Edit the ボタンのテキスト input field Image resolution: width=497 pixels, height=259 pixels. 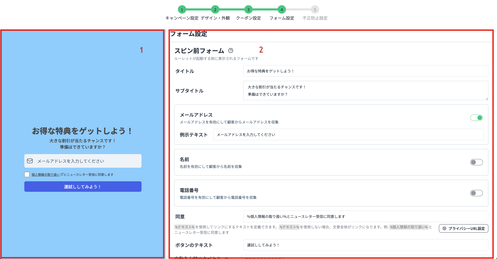[365, 245]
